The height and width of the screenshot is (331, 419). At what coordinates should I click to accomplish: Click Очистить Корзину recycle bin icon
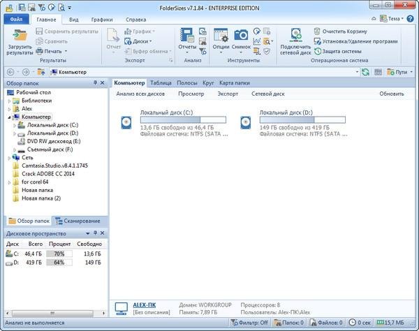pos(317,31)
